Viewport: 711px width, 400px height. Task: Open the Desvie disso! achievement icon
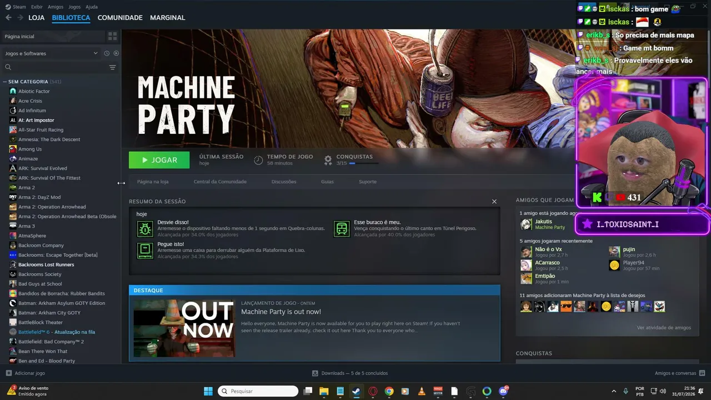[x=145, y=228]
